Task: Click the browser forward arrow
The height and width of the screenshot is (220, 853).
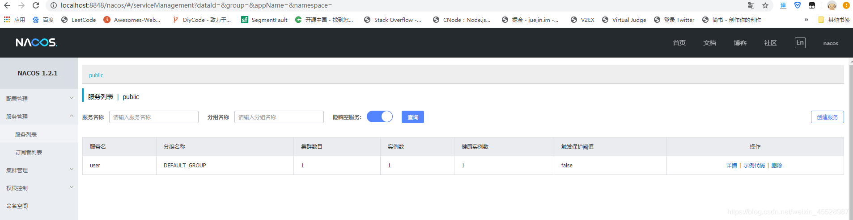Action: [x=21, y=5]
